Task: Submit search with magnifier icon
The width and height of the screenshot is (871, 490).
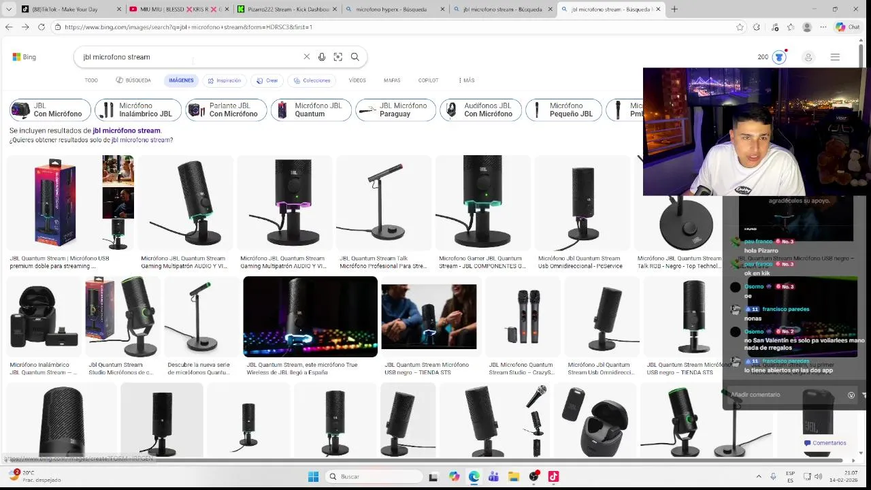Action: (355, 57)
